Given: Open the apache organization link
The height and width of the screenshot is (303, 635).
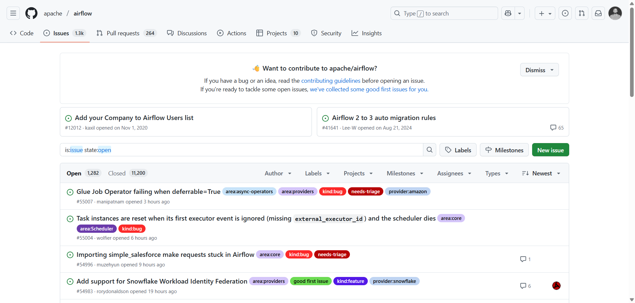Looking at the screenshot, I should tap(53, 14).
